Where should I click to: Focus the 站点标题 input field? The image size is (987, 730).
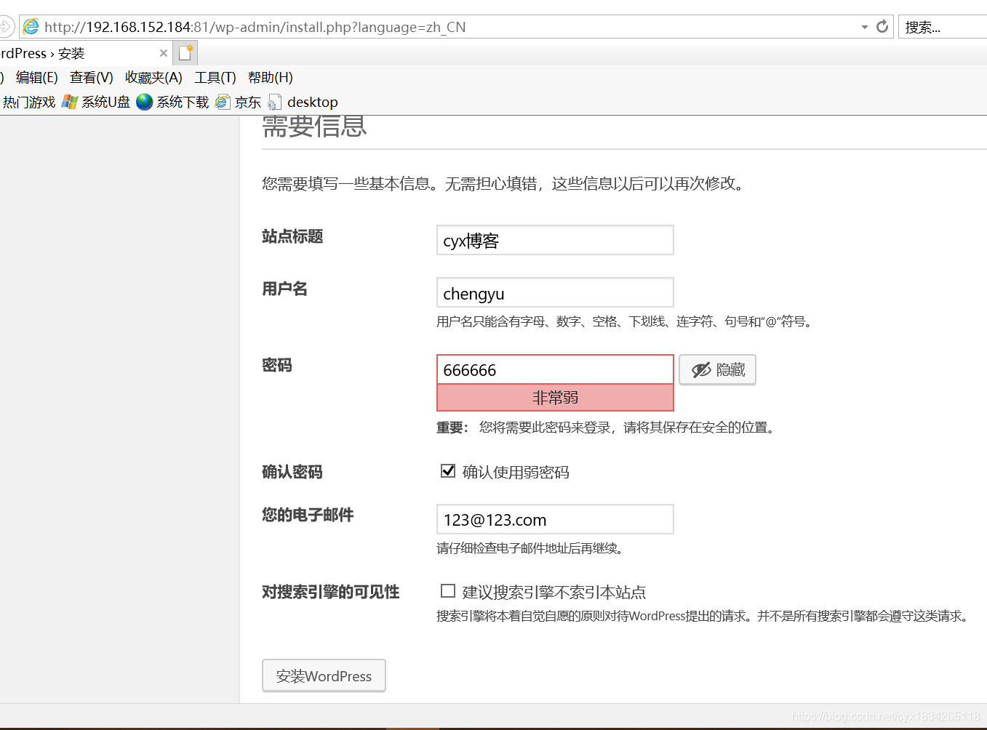click(x=555, y=240)
